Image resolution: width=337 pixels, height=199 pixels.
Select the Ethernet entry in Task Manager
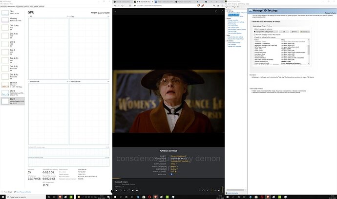(13, 85)
